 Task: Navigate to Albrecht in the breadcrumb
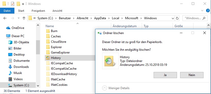83,18
